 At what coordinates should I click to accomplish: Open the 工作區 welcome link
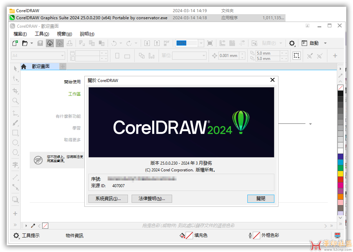point(74,94)
